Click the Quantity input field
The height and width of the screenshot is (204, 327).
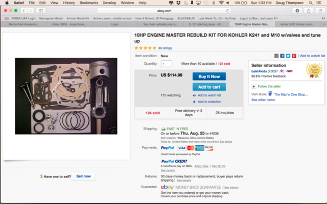[x=167, y=64]
